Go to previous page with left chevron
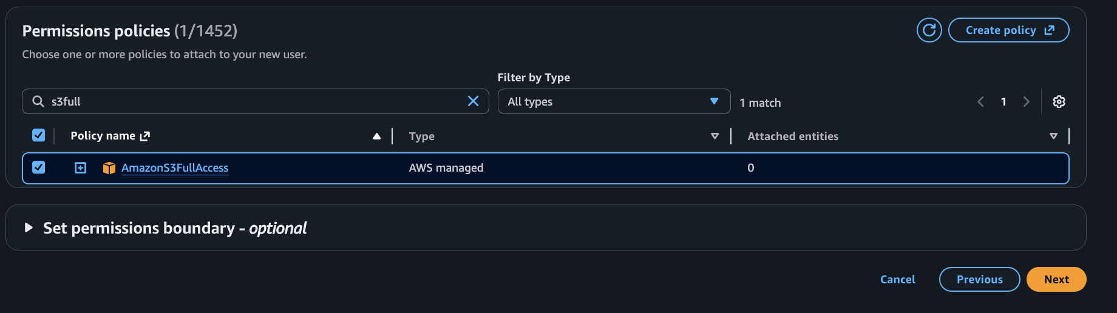The image size is (1117, 313). coord(980,102)
